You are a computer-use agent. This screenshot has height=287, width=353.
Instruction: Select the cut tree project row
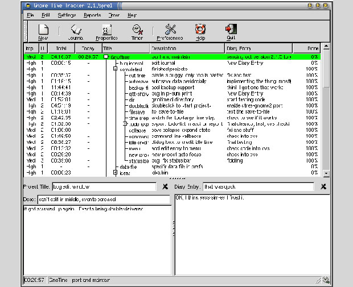172,75
